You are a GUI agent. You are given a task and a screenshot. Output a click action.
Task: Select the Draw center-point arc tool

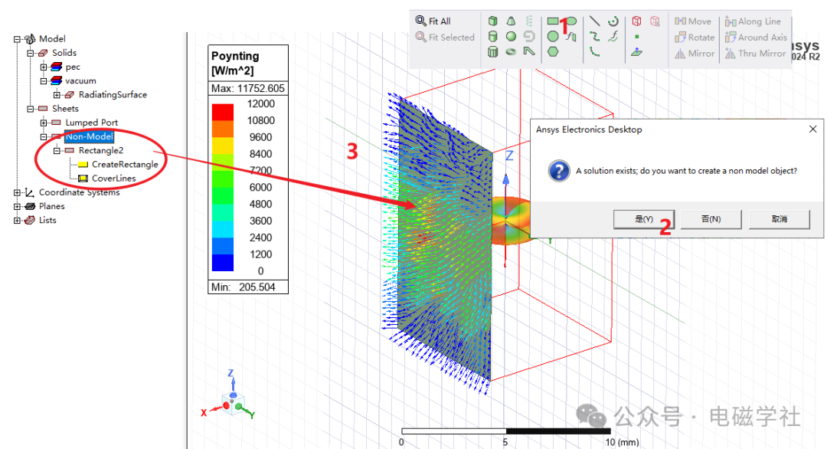tap(613, 21)
